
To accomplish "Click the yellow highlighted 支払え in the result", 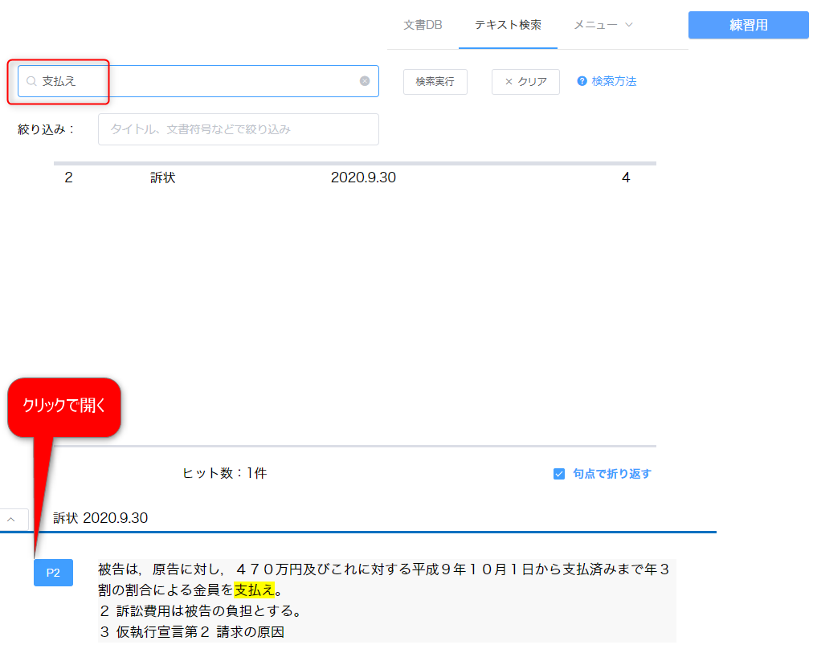I will click(x=255, y=590).
